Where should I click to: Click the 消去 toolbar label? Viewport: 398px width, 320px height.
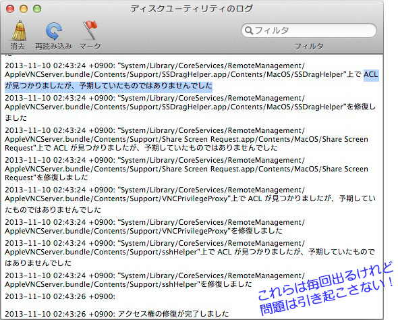(x=18, y=47)
